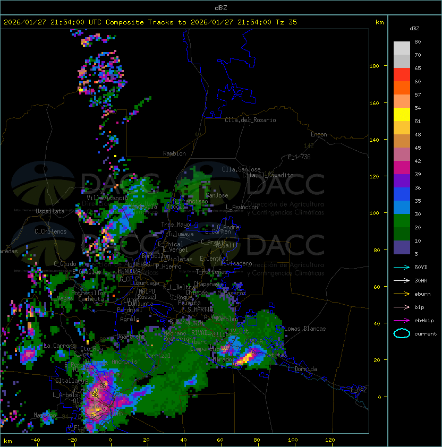Click the dBZ title in the top bar
The height and width of the screenshot is (447, 442).
[221, 7]
